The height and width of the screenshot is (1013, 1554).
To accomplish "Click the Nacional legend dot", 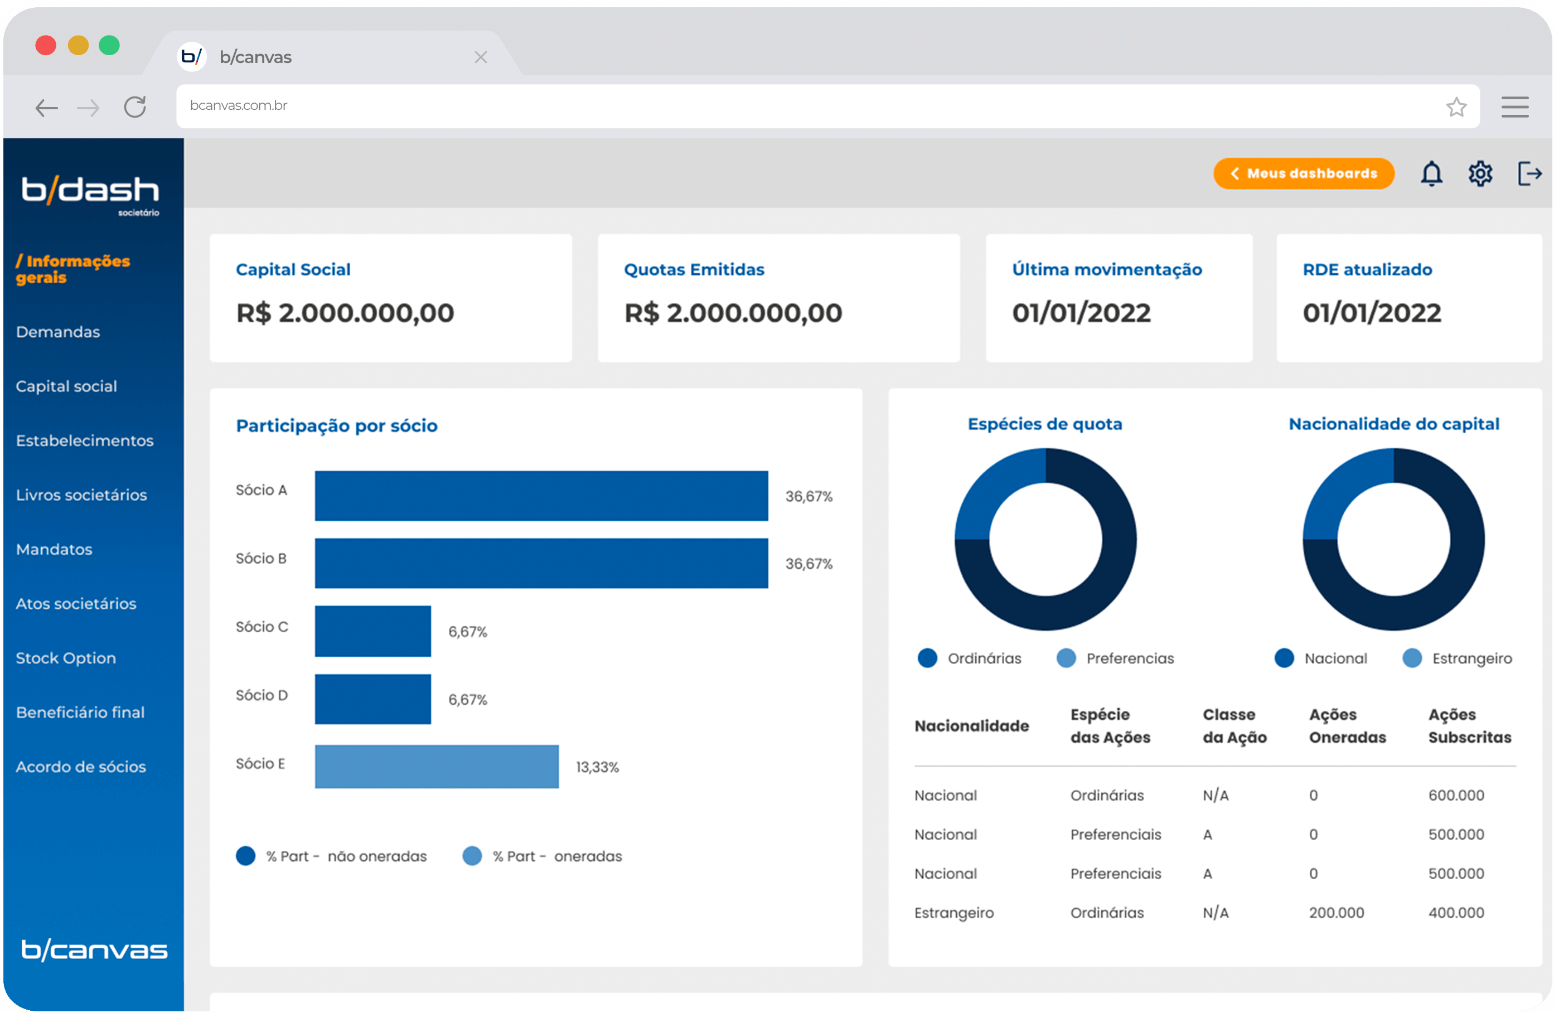I will click(1284, 658).
